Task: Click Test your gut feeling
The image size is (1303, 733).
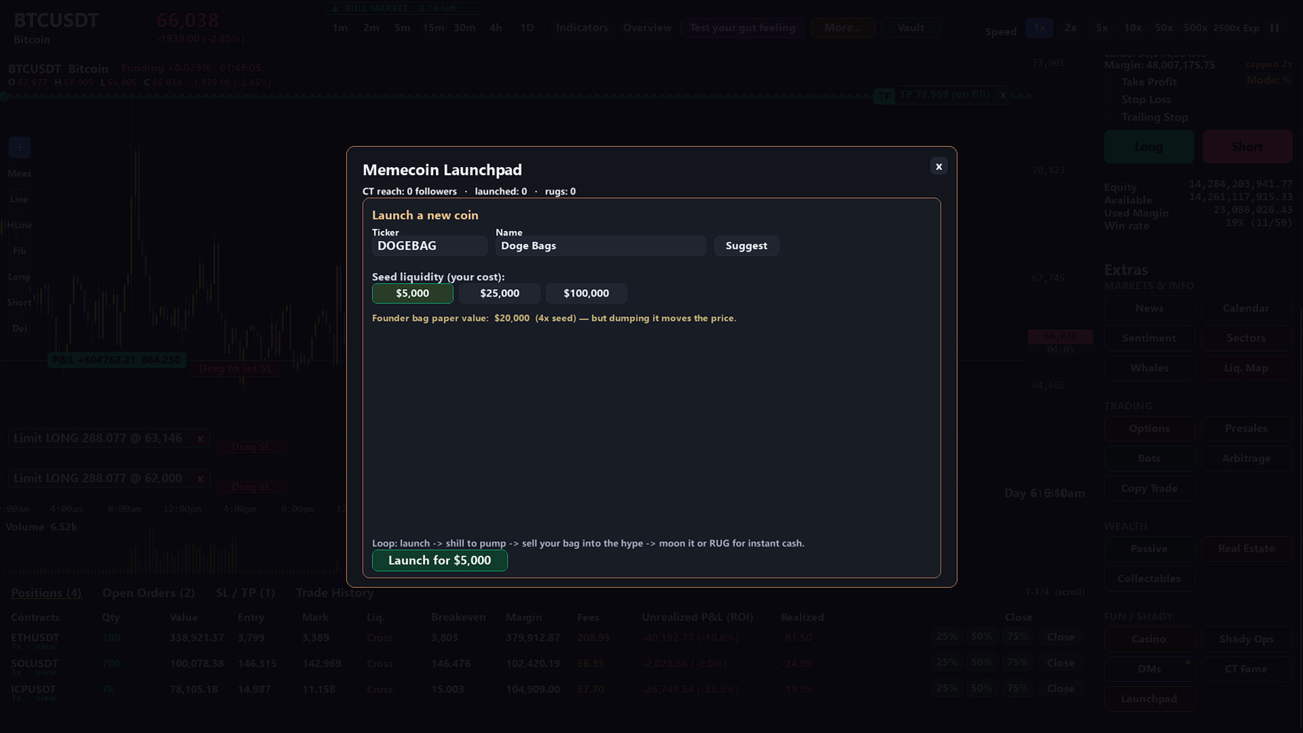Action: tap(742, 28)
